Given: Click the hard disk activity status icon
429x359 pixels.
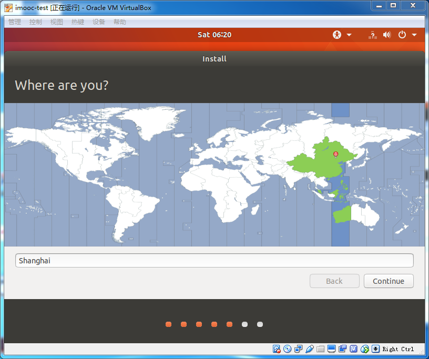Looking at the screenshot, I should tap(277, 349).
